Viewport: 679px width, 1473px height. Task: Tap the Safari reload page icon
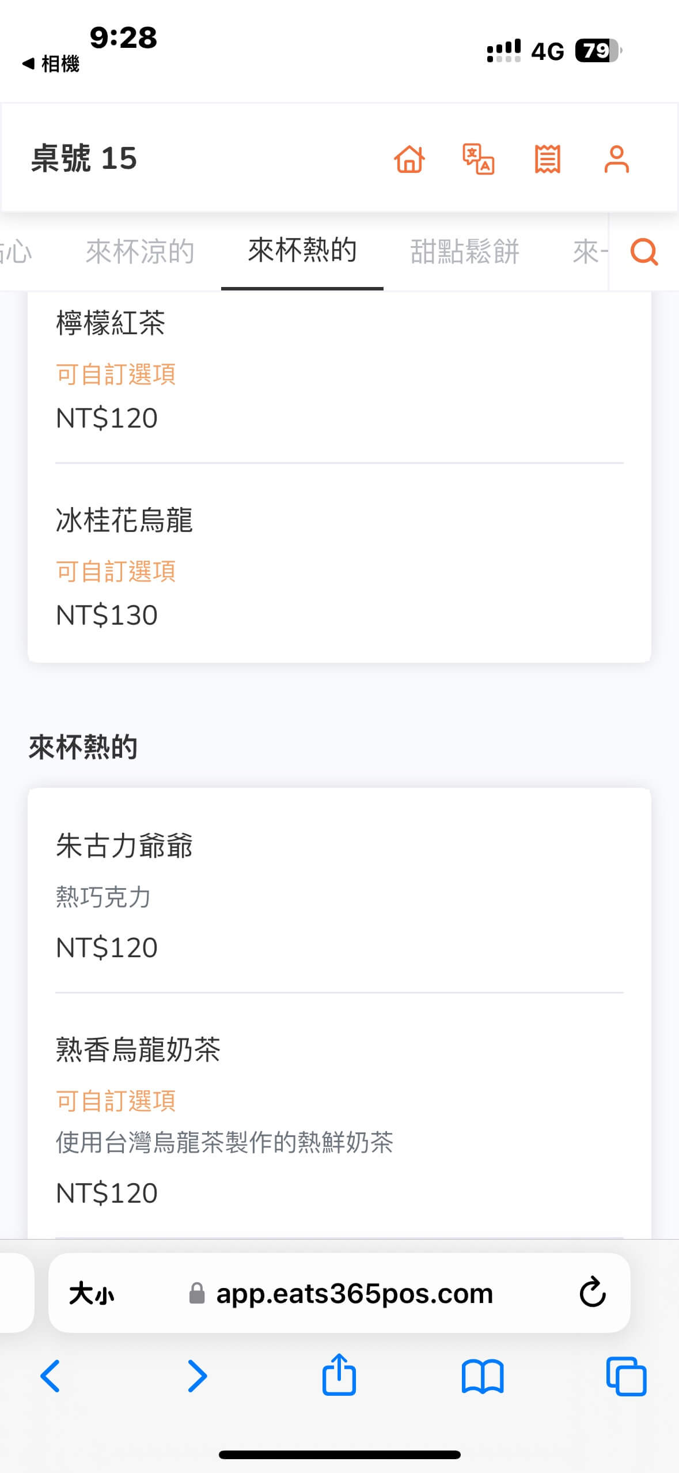592,1292
